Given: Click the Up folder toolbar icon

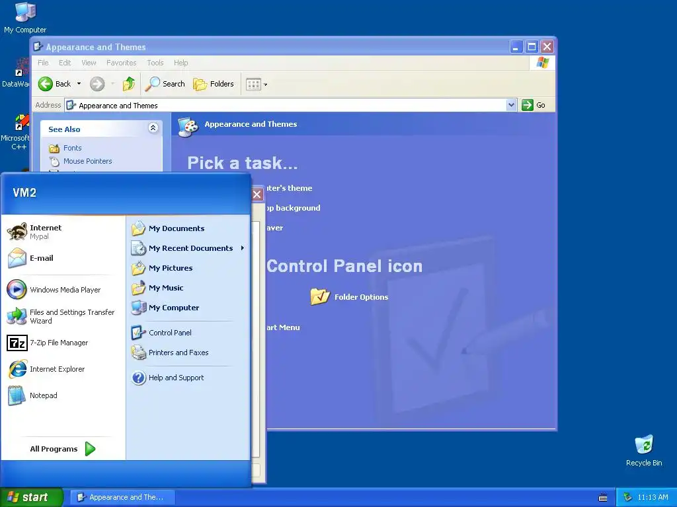Looking at the screenshot, I should (x=128, y=84).
